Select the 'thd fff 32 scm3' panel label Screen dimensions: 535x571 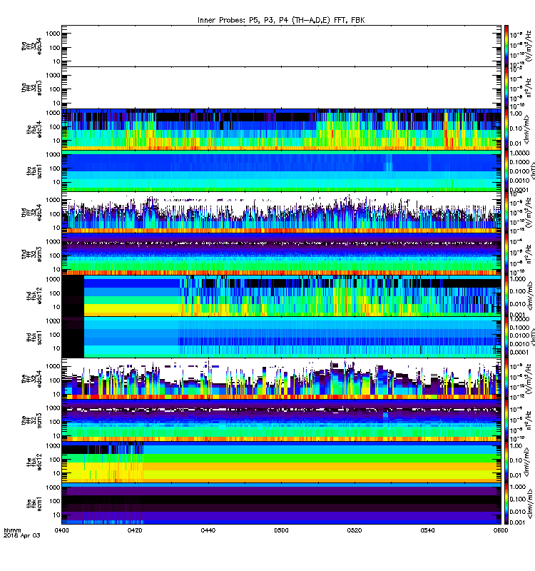[31, 254]
